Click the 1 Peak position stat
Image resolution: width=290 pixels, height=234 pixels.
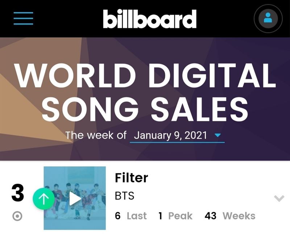tap(175, 216)
